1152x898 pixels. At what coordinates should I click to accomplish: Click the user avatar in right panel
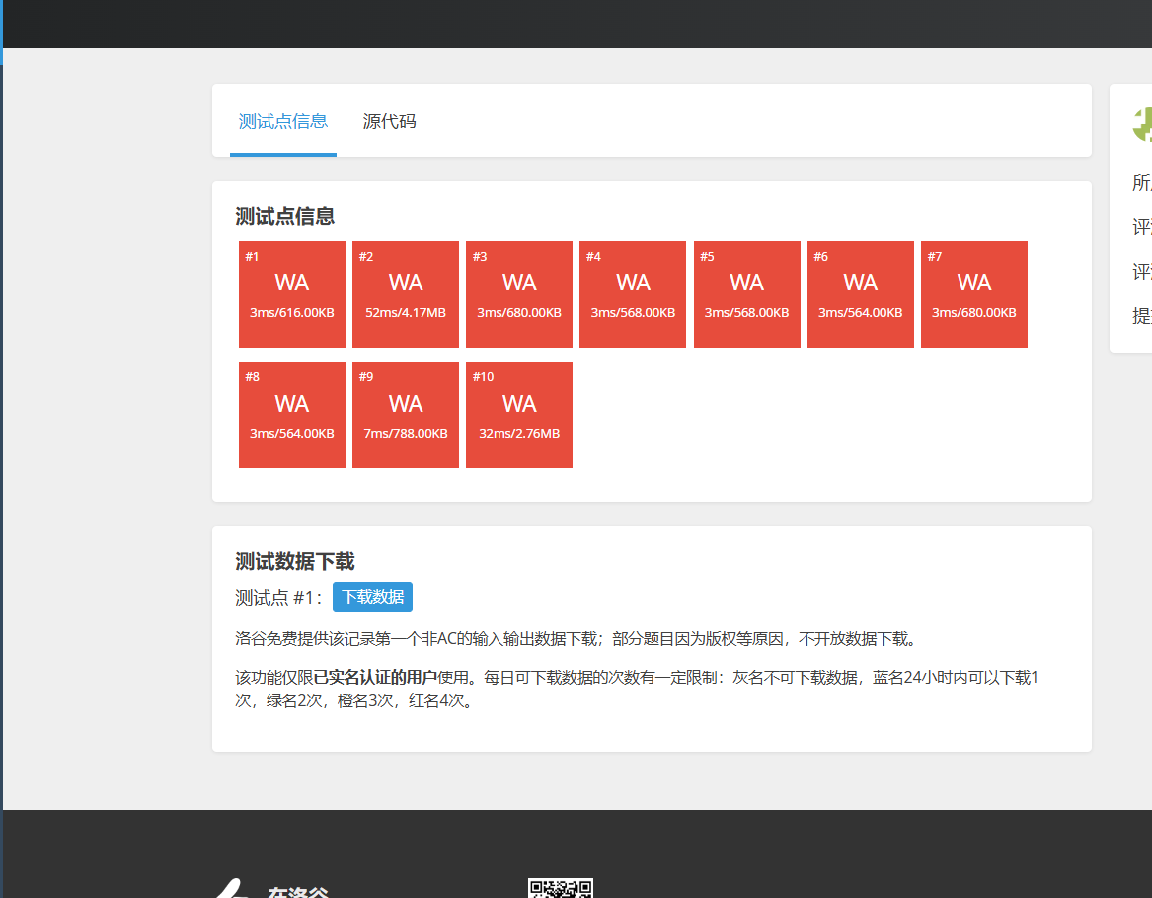(1142, 124)
